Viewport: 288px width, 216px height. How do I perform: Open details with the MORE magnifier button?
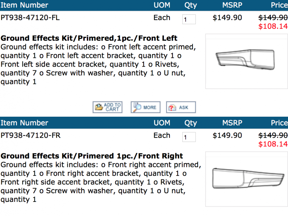click(146, 107)
